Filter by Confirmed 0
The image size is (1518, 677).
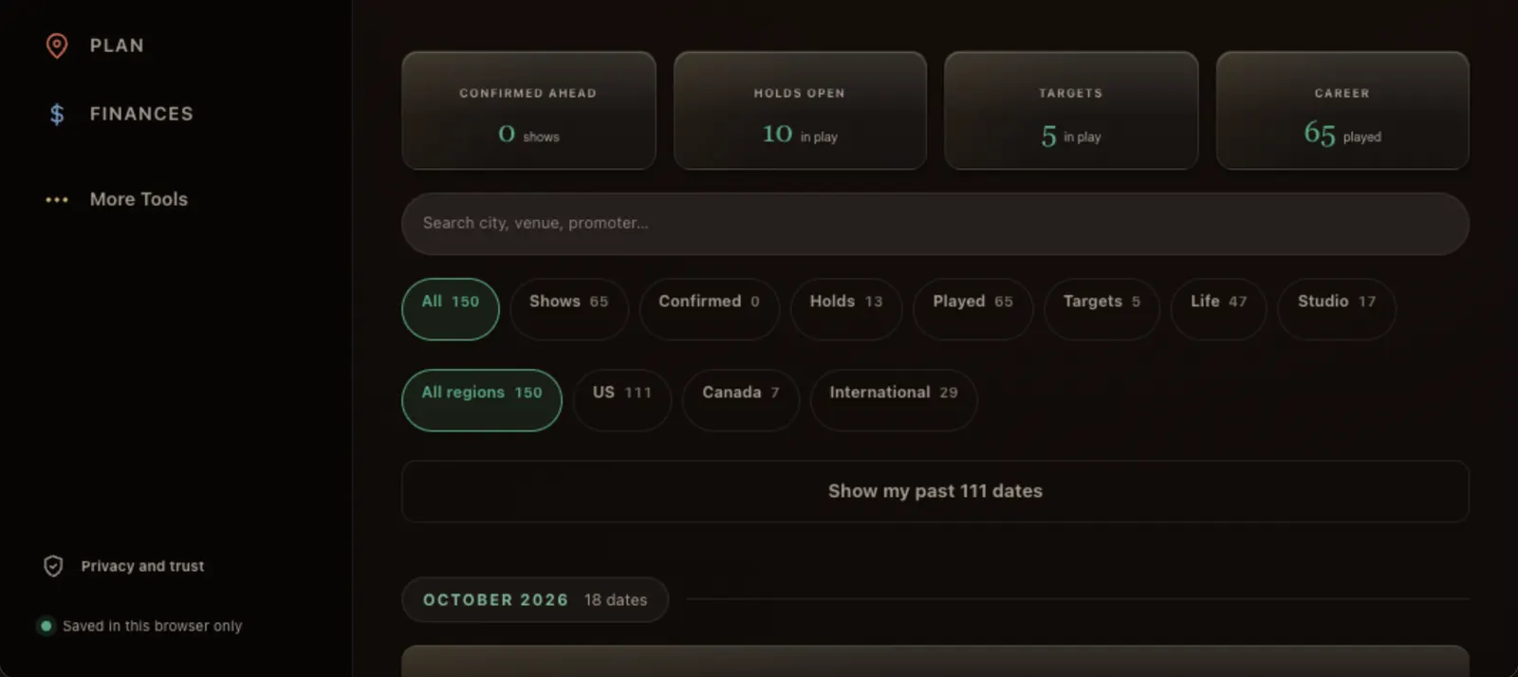point(710,309)
